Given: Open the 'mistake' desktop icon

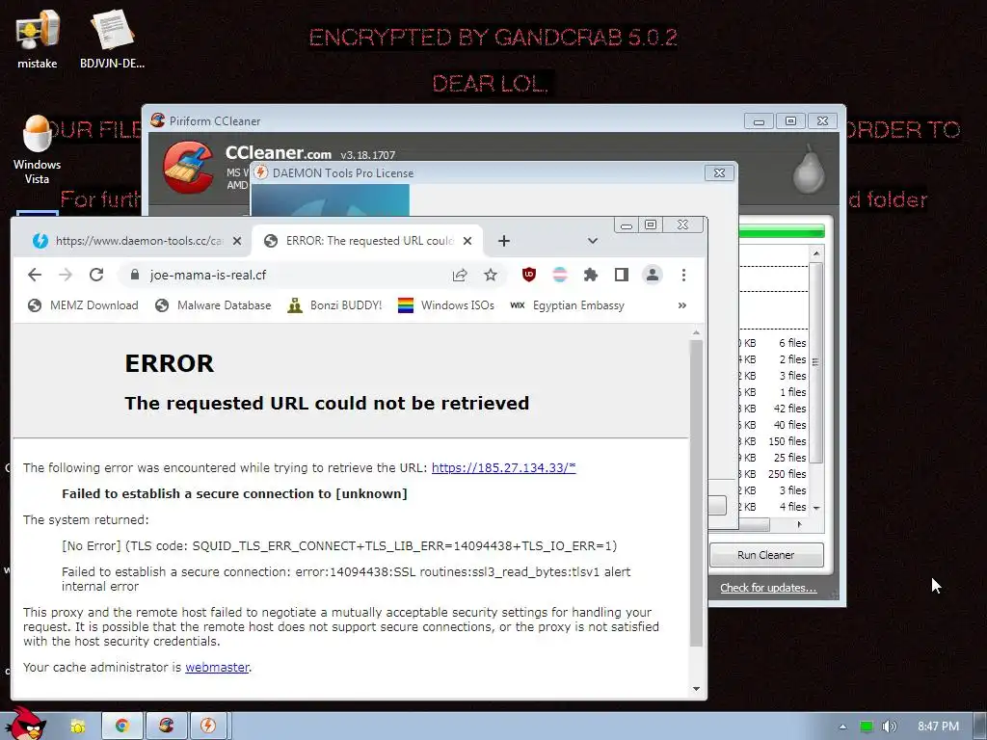Looking at the screenshot, I should (38, 38).
